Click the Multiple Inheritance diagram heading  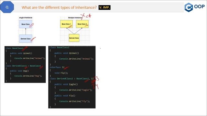tap(75, 18)
